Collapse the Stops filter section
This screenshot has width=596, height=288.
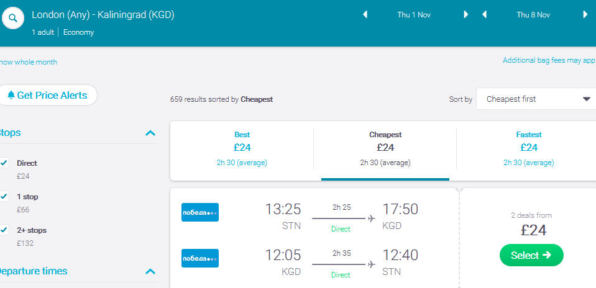[x=150, y=133]
